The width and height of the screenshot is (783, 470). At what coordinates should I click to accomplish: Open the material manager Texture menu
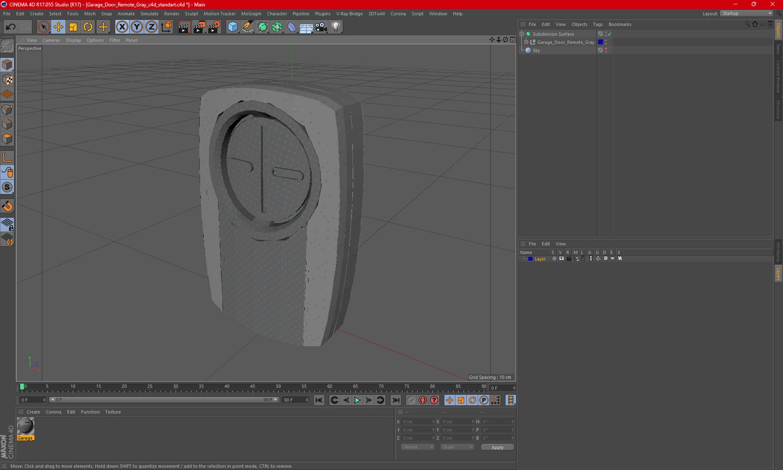(113, 412)
